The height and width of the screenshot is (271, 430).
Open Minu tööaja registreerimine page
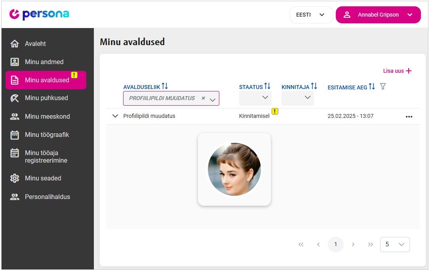click(x=46, y=156)
